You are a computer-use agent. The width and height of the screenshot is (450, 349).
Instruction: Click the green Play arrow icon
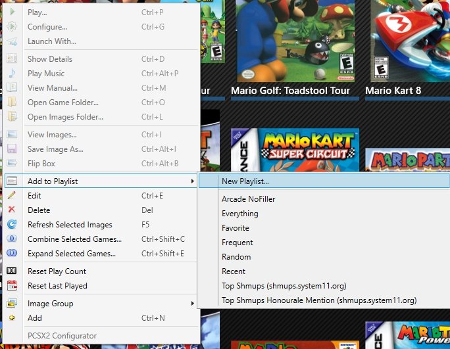[x=12, y=12]
